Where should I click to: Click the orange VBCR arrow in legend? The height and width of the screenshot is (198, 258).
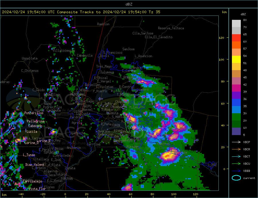pyautogui.click(x=236, y=149)
